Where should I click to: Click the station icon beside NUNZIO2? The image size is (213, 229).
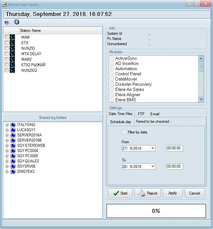pos(12,70)
